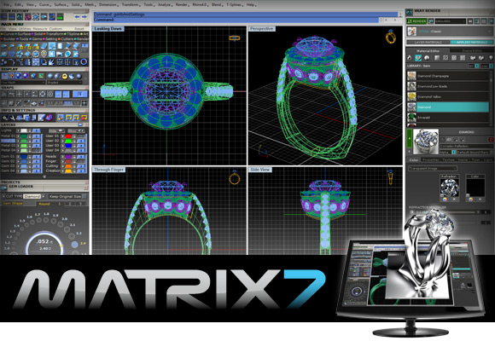Click the black ring icon ending the tool rows
Screen dimensions: 495x341
(x=84, y=61)
